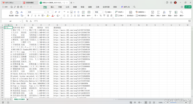The width and height of the screenshot is (193, 104).
Task: Open the font name dropdown (宋体)
Action: (x=45, y=12)
